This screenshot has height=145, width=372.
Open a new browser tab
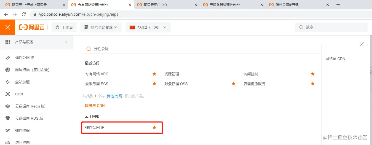point(338,5)
